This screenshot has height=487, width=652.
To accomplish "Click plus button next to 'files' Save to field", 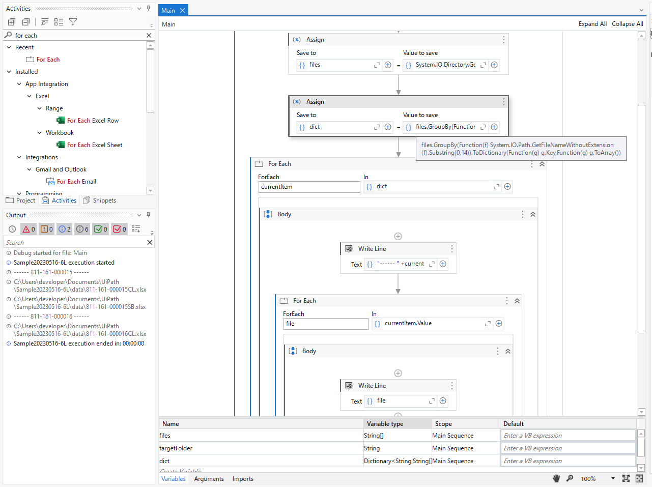I will point(388,65).
